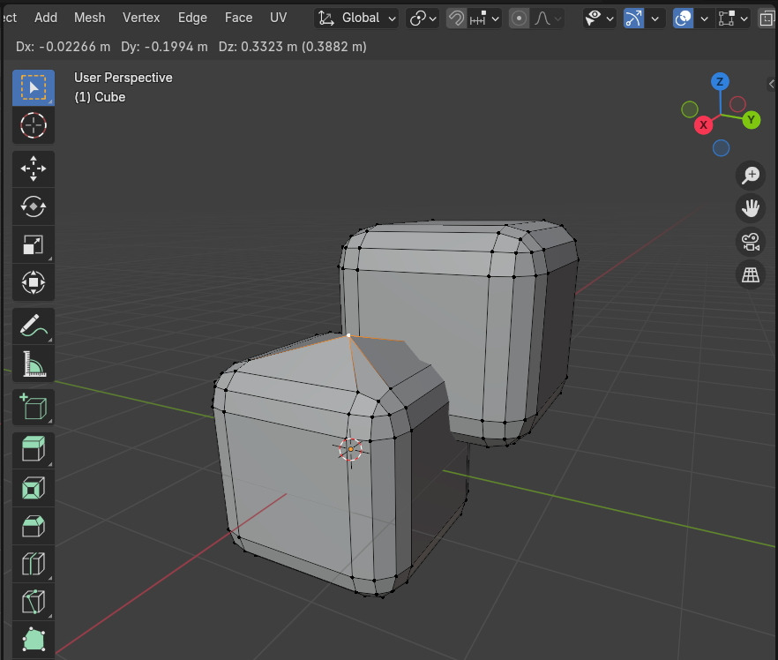This screenshot has height=660, width=778.
Task: Click the 3D cursor on cube
Action: click(x=351, y=449)
